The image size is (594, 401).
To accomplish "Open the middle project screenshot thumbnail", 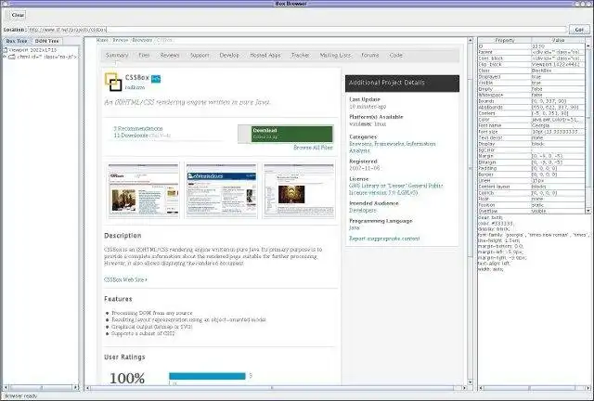I will point(221,190).
